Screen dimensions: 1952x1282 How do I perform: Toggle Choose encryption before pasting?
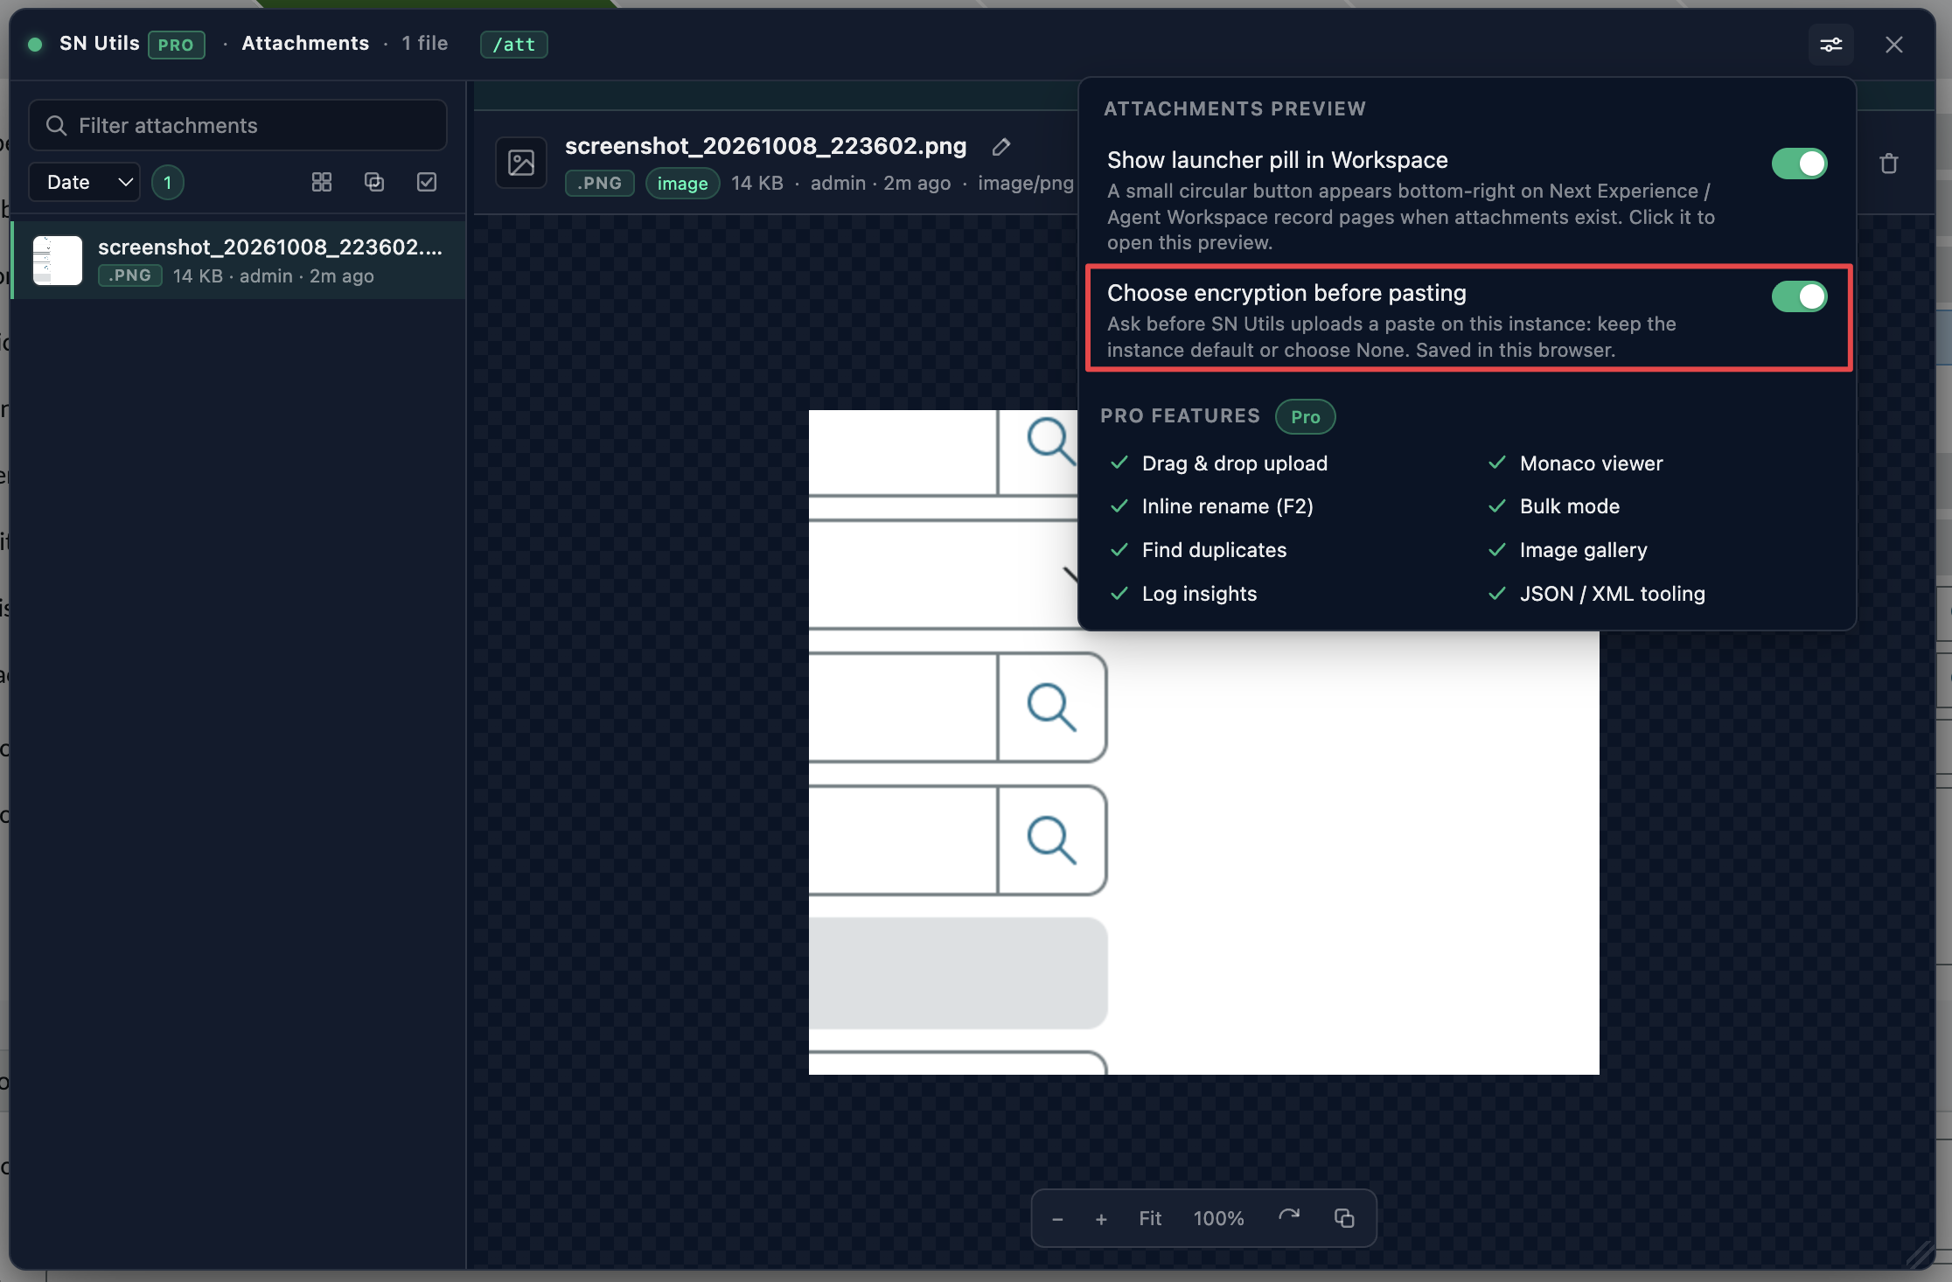pos(1799,296)
